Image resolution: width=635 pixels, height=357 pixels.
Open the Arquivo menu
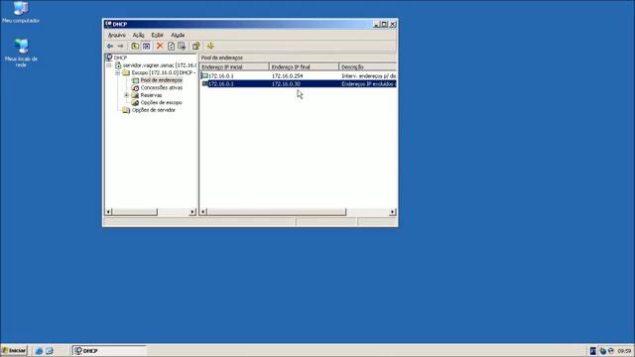117,36
